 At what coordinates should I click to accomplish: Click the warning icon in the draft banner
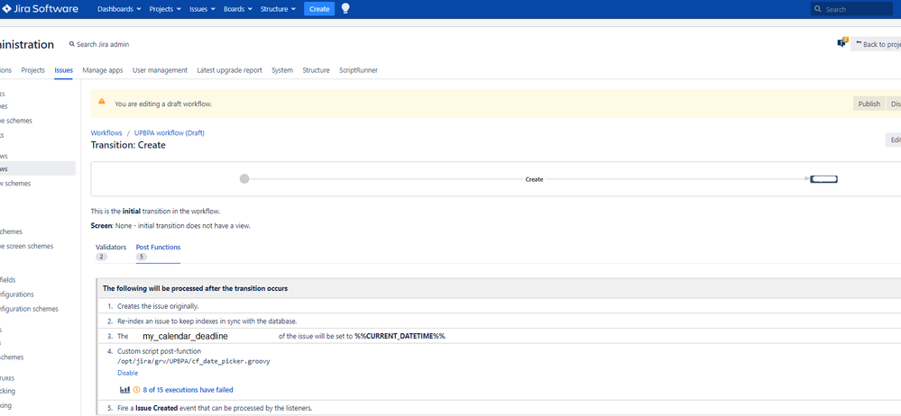[102, 101]
